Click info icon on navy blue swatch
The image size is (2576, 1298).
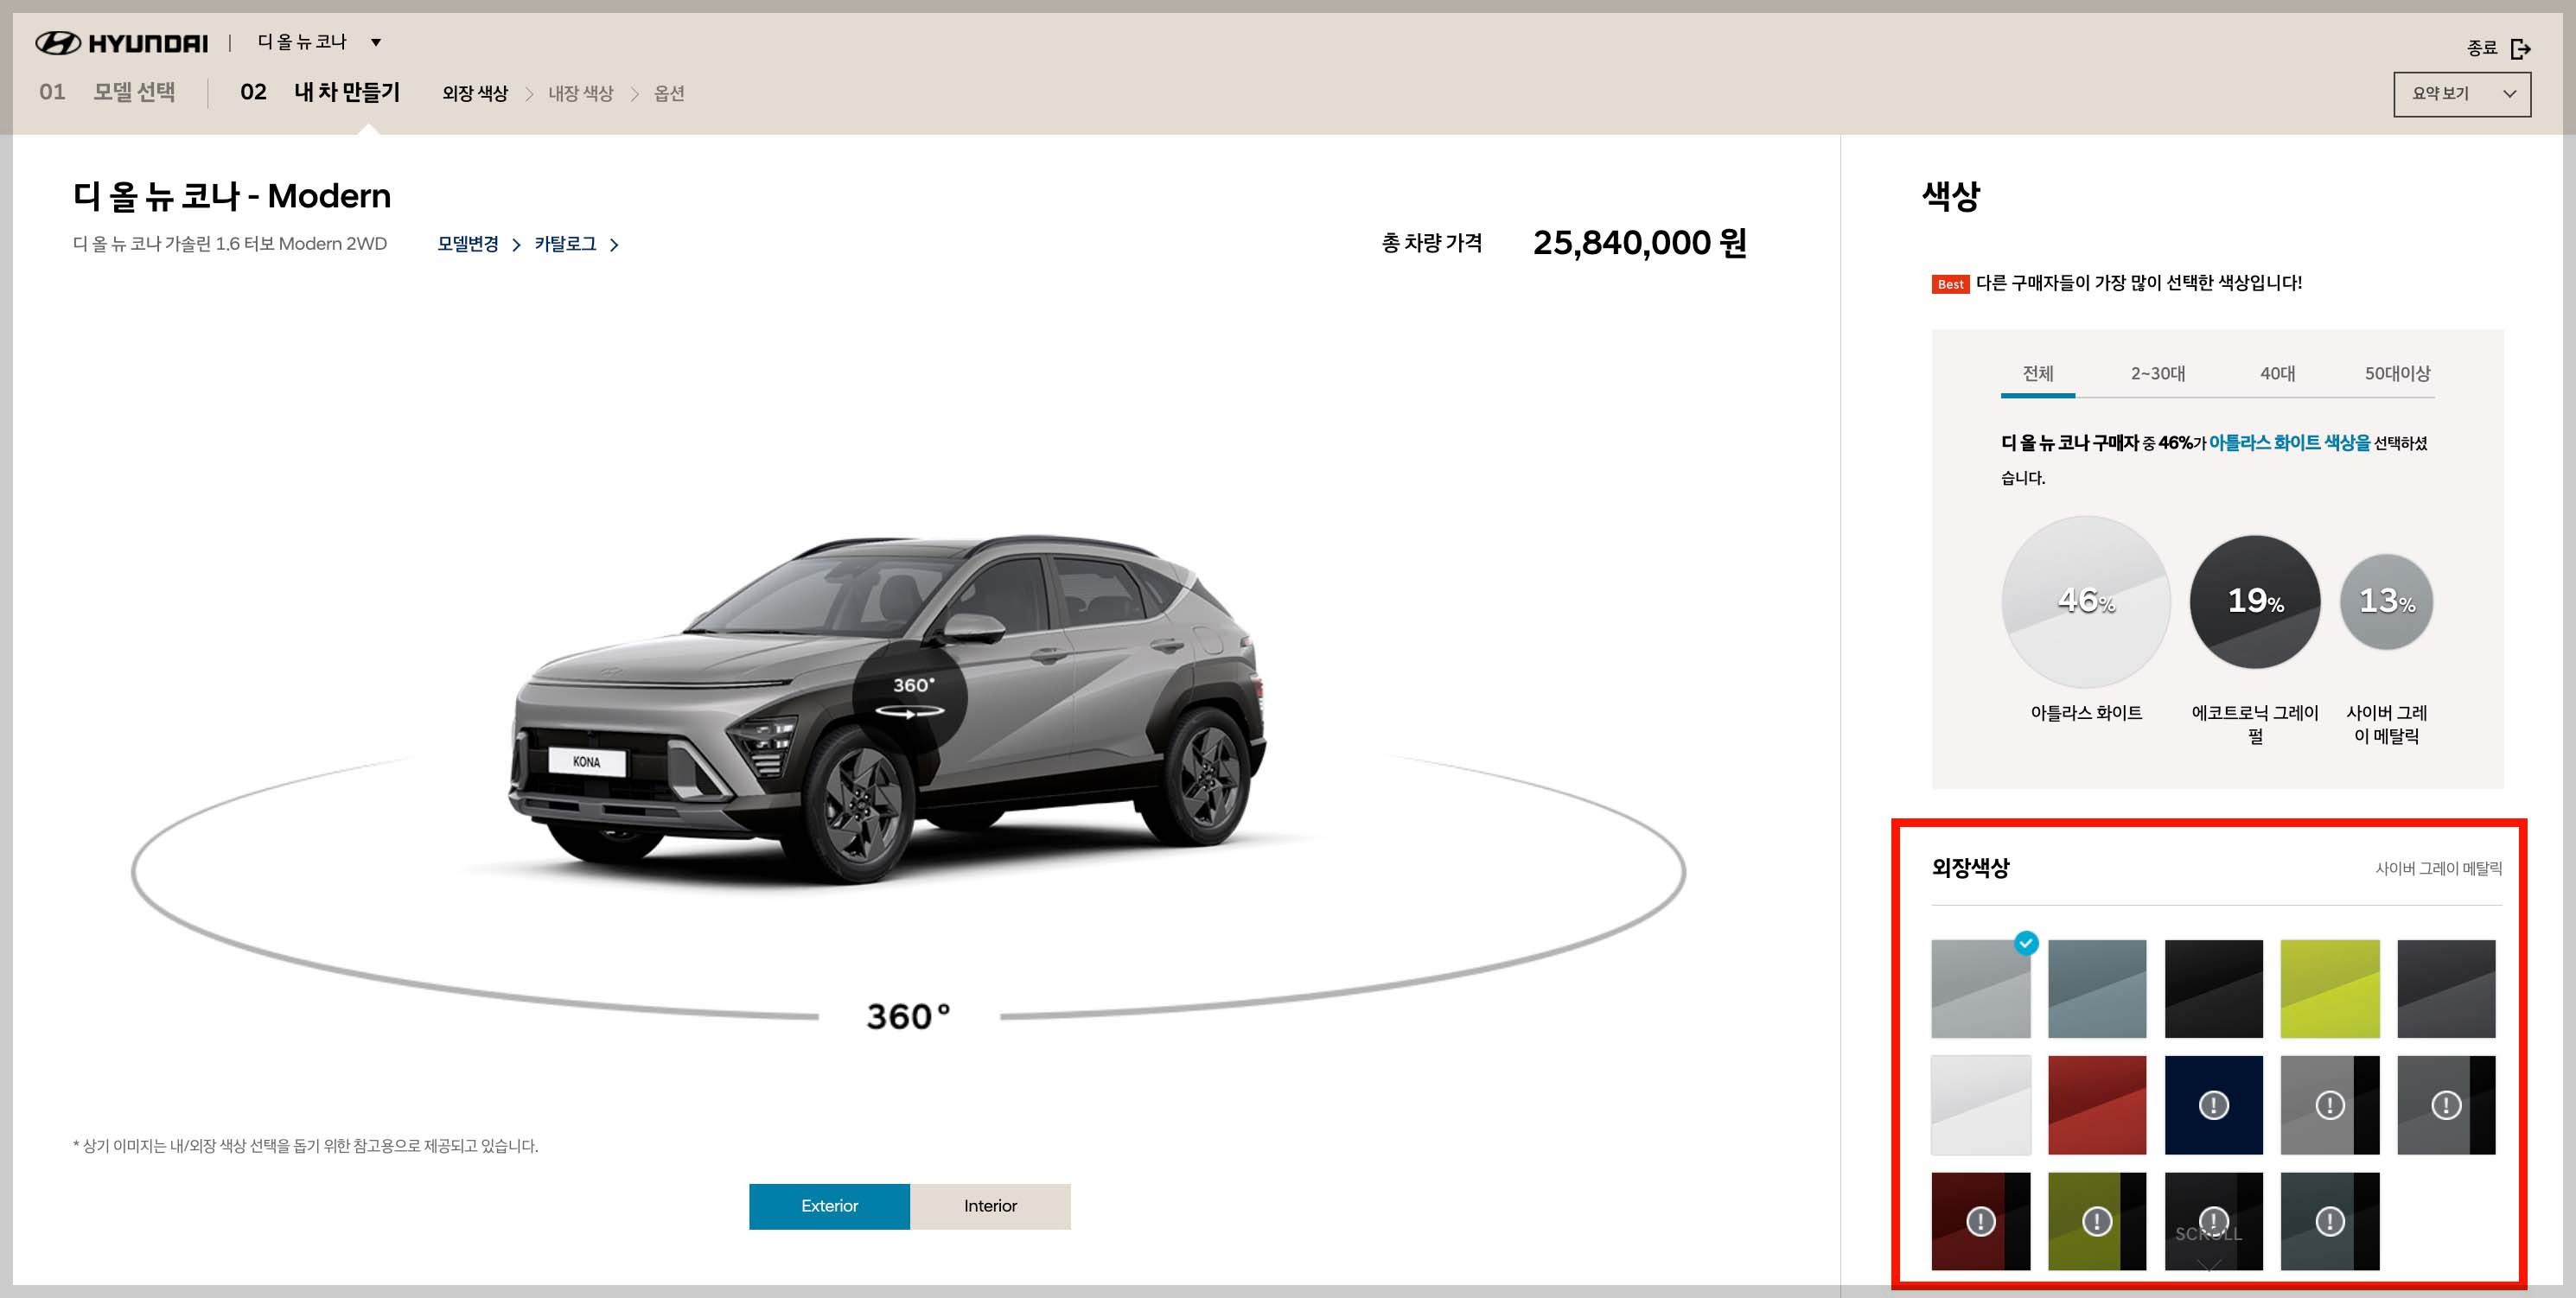pos(2213,1105)
